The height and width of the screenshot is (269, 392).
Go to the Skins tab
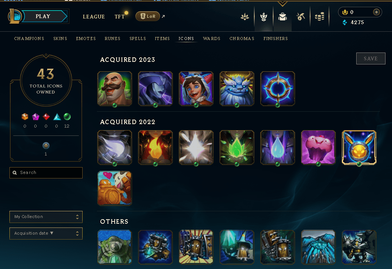point(60,38)
